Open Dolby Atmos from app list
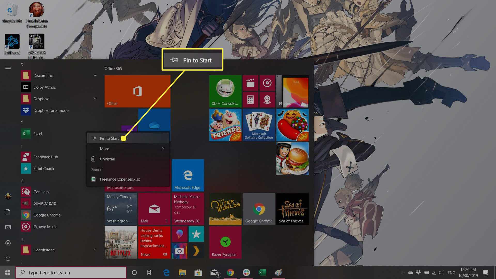Viewport: 496px width, 279px height. [x=59, y=87]
